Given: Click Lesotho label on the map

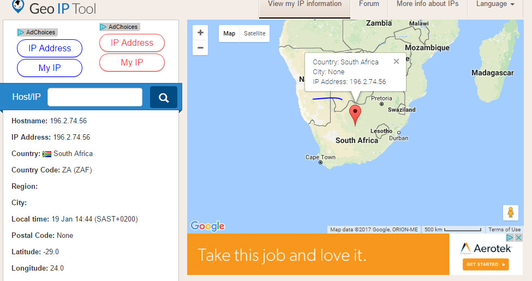Looking at the screenshot, I should [x=381, y=131].
